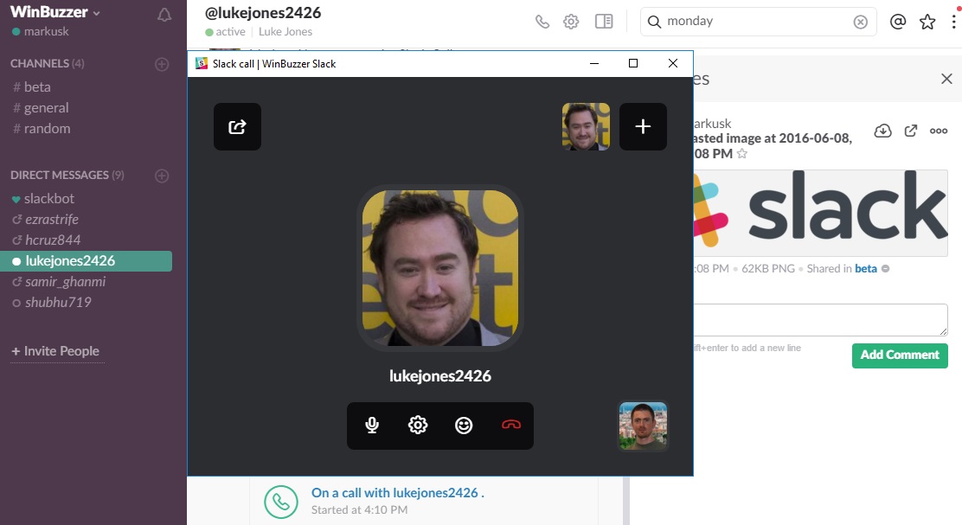The width and height of the screenshot is (962, 525).
Task: Click the Invite People link
Action: point(55,351)
